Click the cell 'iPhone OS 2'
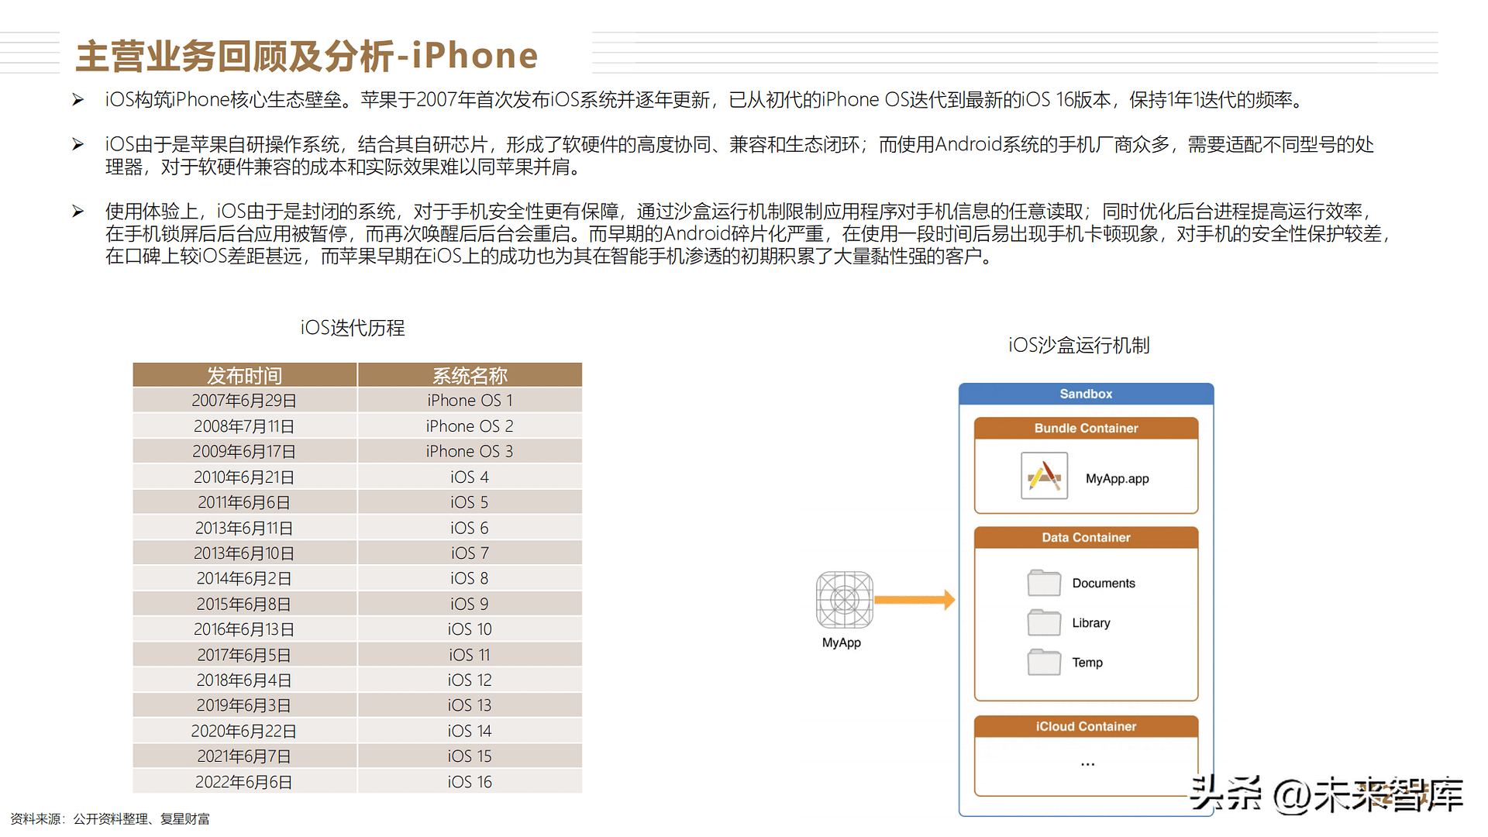This screenshot has height=837, width=1488. pos(470,426)
